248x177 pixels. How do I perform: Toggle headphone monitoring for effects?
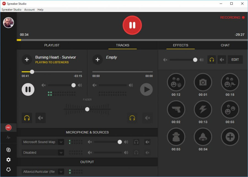coord(212,59)
